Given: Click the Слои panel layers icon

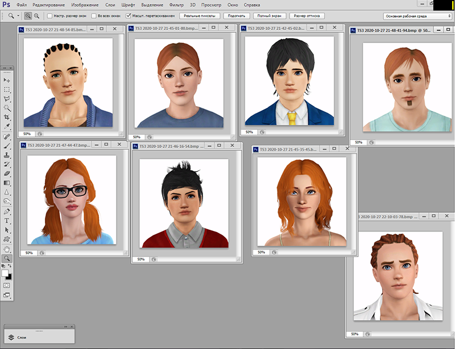Looking at the screenshot, I should coord(11,337).
